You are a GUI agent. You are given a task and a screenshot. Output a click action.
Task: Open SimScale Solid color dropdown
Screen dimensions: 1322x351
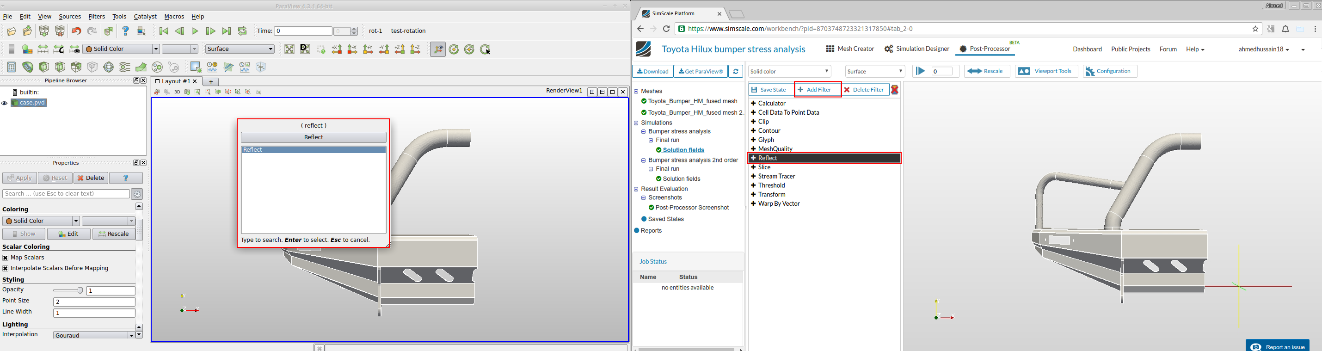[790, 71]
